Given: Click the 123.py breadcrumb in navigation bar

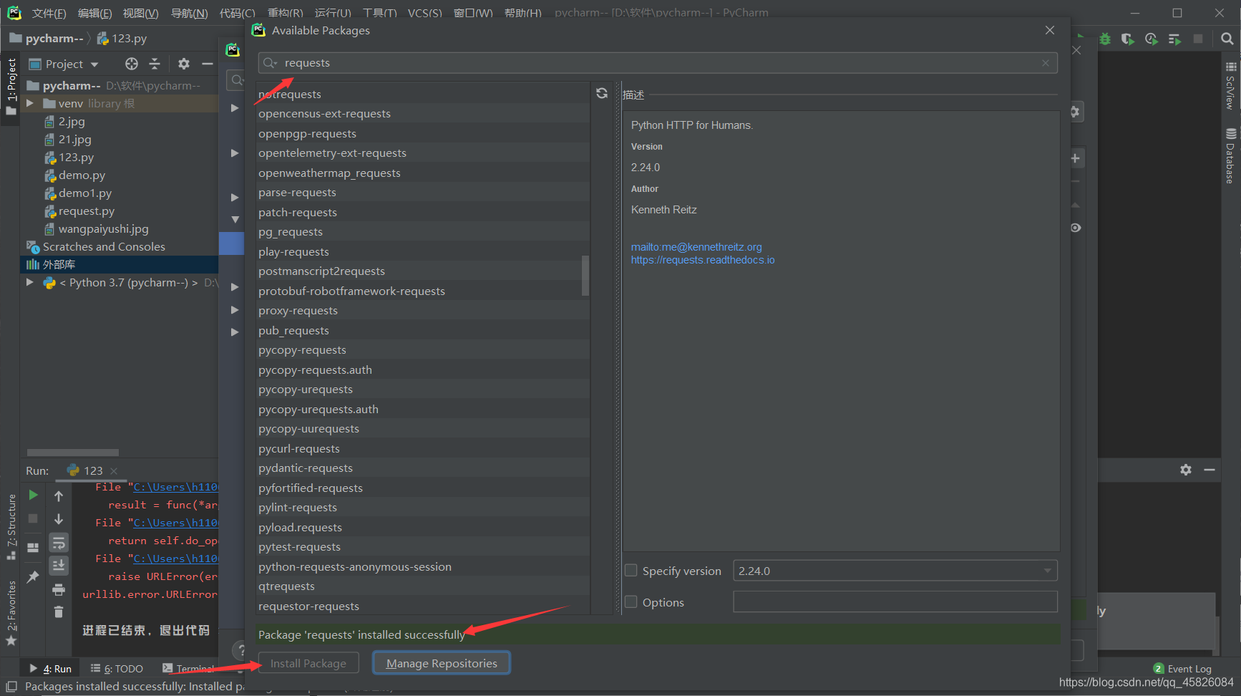Looking at the screenshot, I should pos(122,39).
